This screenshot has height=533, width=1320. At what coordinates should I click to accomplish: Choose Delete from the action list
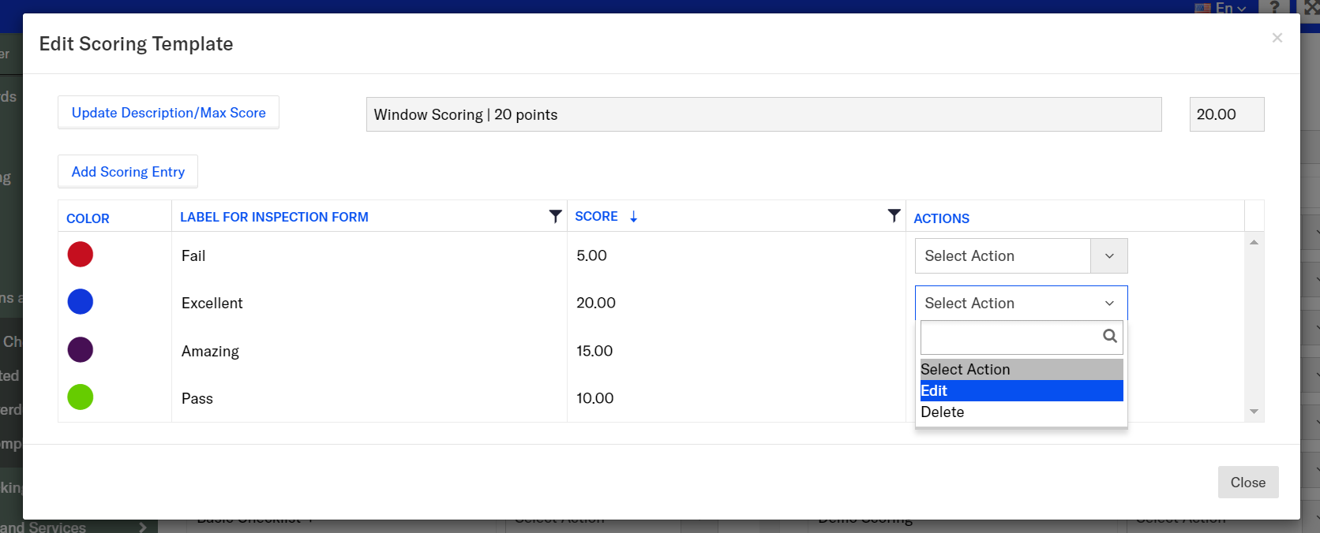tap(1021, 412)
